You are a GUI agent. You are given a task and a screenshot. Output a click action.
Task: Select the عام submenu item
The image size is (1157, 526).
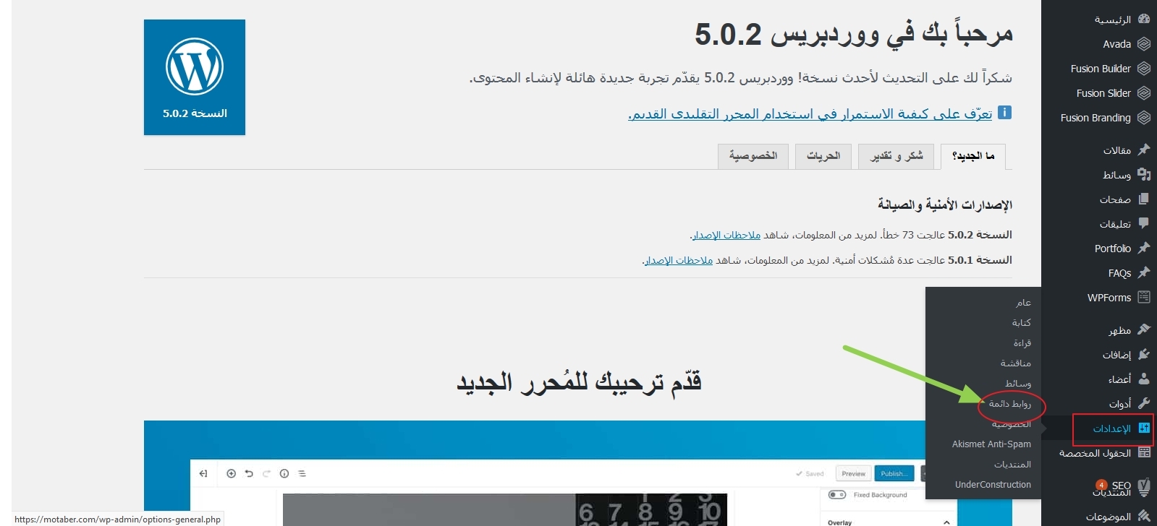point(1023,303)
